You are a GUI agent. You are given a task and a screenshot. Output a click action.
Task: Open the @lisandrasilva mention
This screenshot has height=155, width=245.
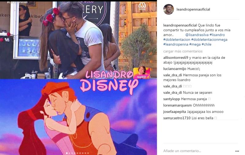pos(197,35)
